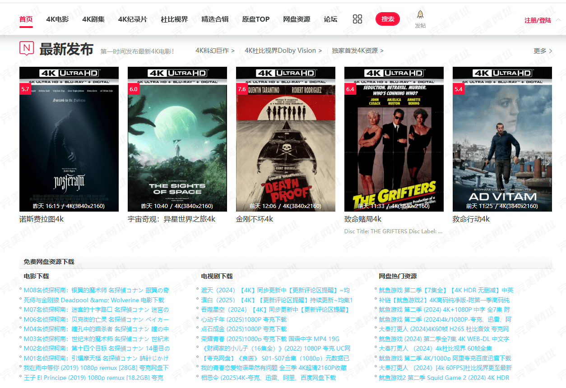Open 鱿鱼游戏 第二季【7集全】 link
566x388 pixels.
pos(446,290)
